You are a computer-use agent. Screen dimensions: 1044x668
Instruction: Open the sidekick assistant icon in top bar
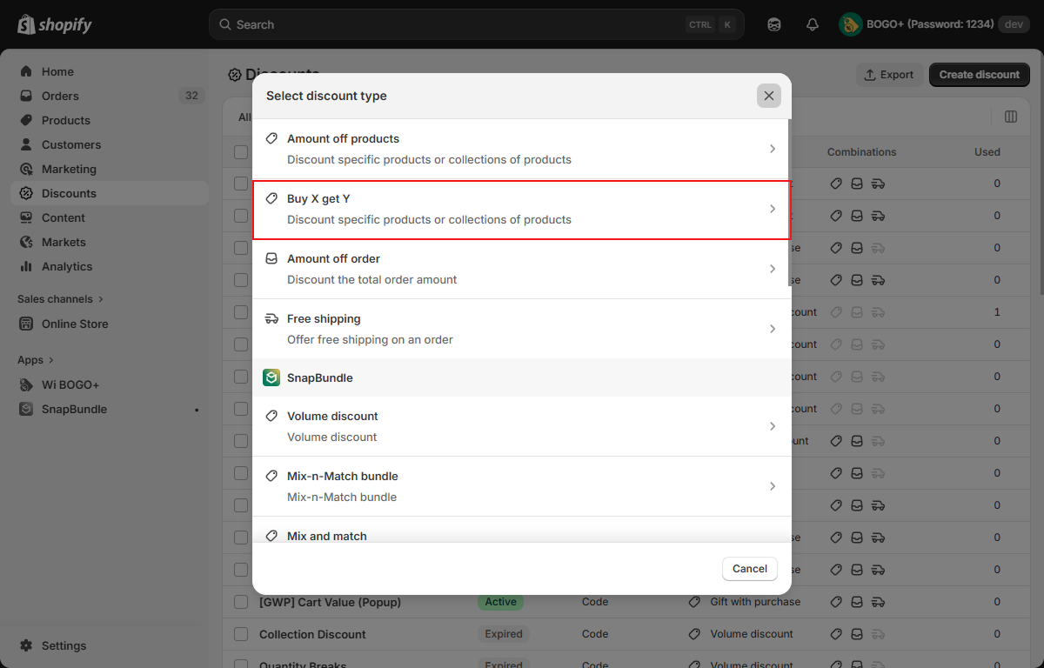point(774,24)
